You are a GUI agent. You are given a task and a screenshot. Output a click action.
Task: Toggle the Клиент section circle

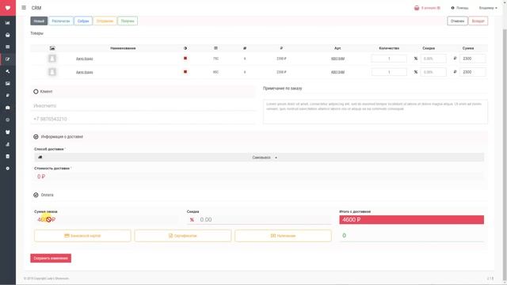[36, 92]
